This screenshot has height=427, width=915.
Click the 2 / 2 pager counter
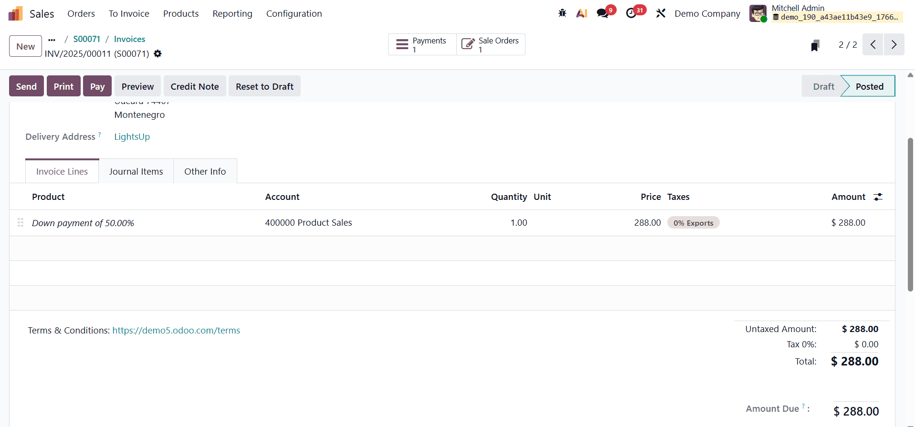pos(848,44)
